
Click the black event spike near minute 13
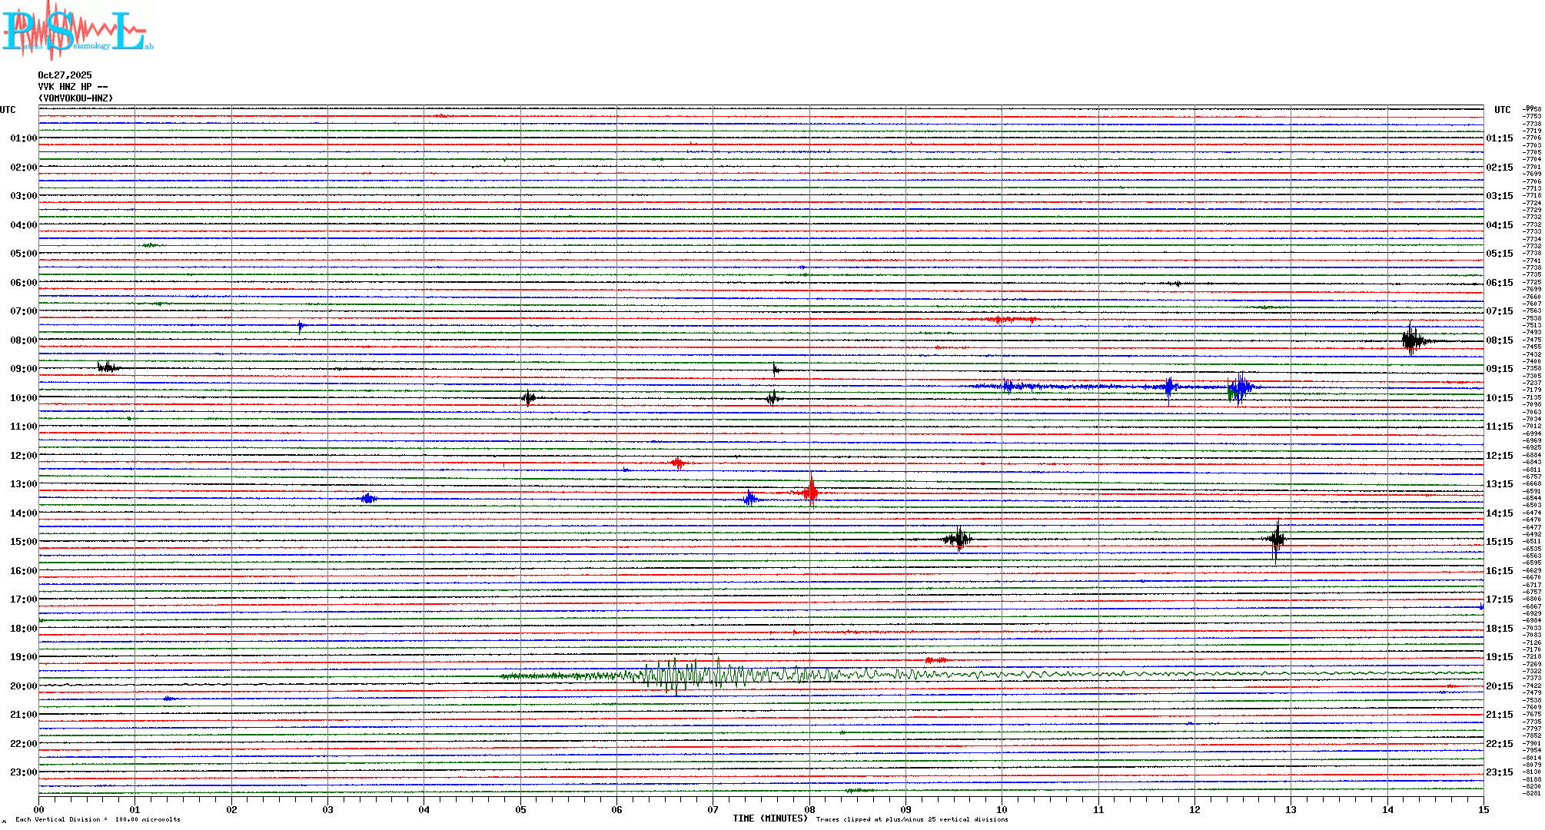tap(1277, 539)
